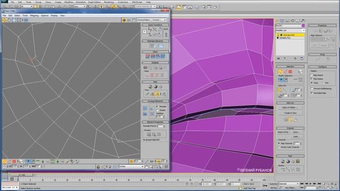This screenshot has height=191, width=340.
Task: Collapse the Stitch rollout header
Action: 155,52
